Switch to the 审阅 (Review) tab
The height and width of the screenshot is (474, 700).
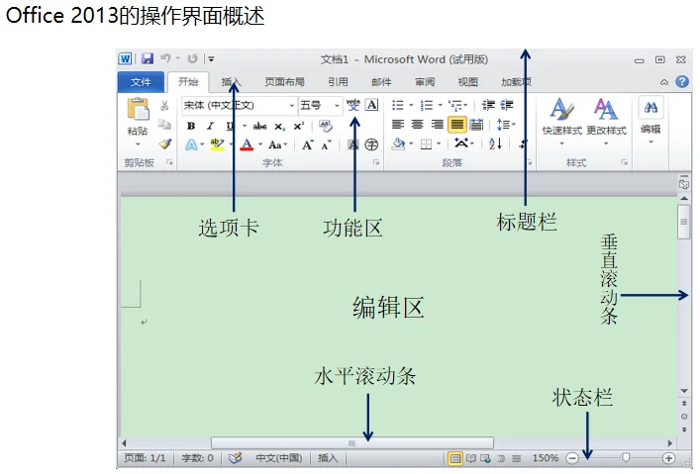(425, 82)
